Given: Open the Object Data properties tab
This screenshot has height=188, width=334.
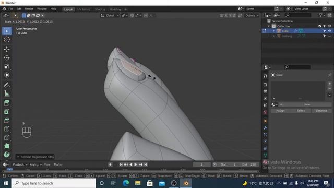Looking at the screenshot, I should coord(265,155).
